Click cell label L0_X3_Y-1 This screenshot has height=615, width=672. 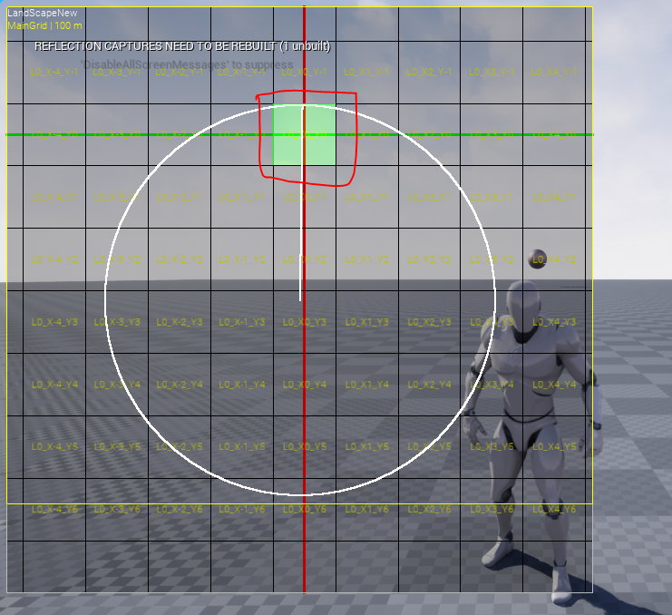pos(492,72)
